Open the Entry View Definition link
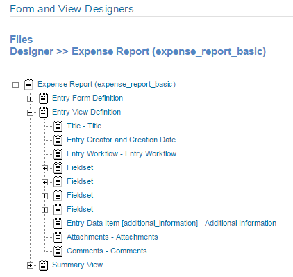293x277 pixels. pos(86,112)
